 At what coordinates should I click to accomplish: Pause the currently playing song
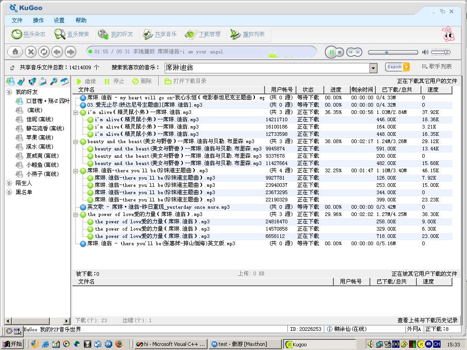tap(331, 52)
